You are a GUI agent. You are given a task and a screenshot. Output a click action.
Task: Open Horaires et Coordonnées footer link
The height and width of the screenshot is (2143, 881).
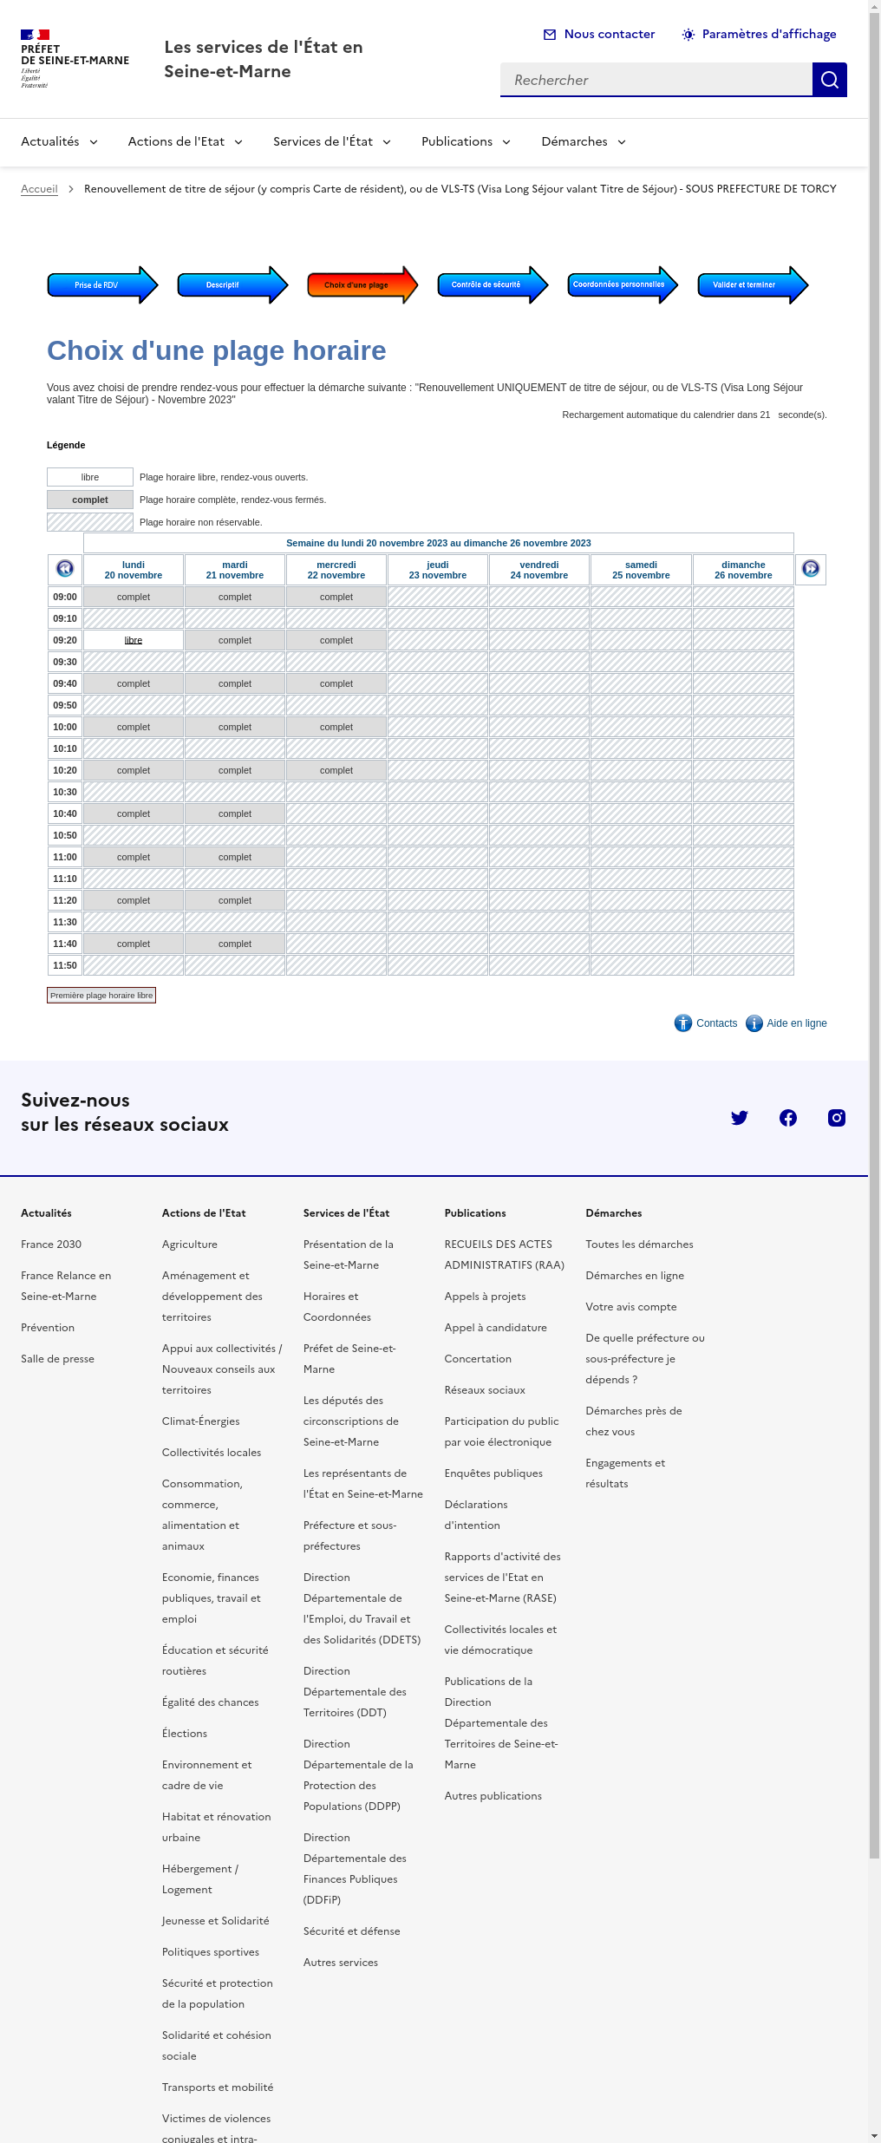337,1307
